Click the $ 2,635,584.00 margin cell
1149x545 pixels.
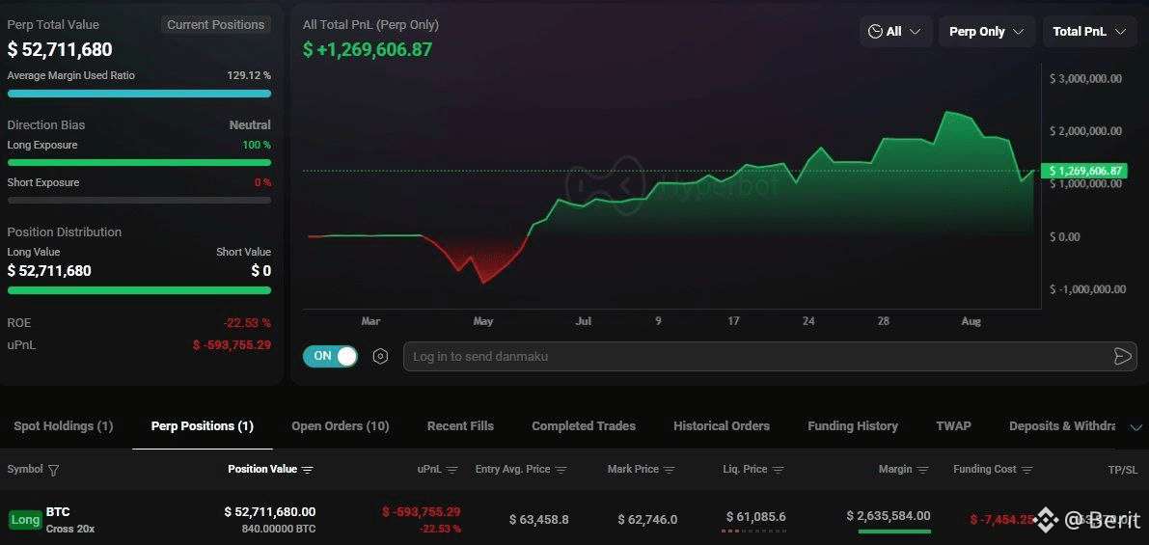(889, 516)
